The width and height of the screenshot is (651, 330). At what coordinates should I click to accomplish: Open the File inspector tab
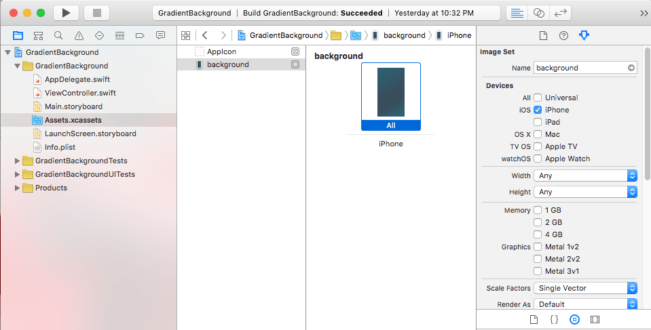pos(543,36)
